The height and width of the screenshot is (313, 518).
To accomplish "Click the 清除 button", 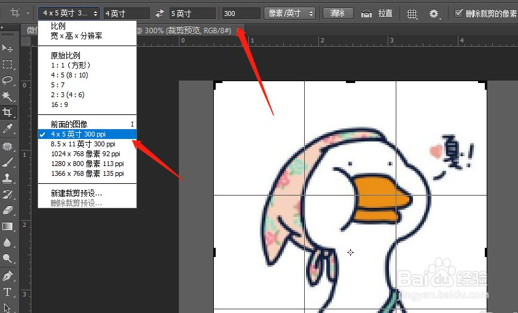I will (x=338, y=13).
